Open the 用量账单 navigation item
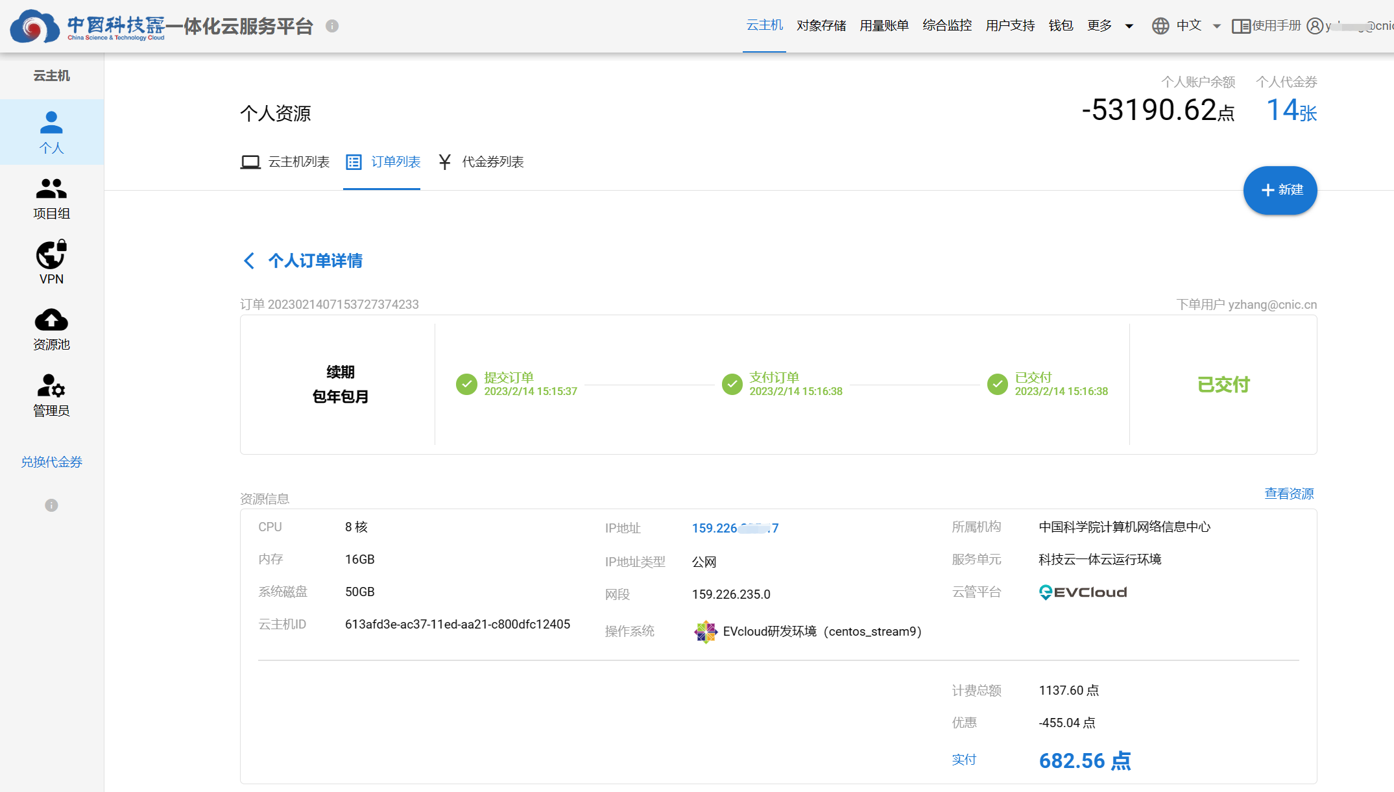Screen dimensions: 1394x792 pos(884,25)
